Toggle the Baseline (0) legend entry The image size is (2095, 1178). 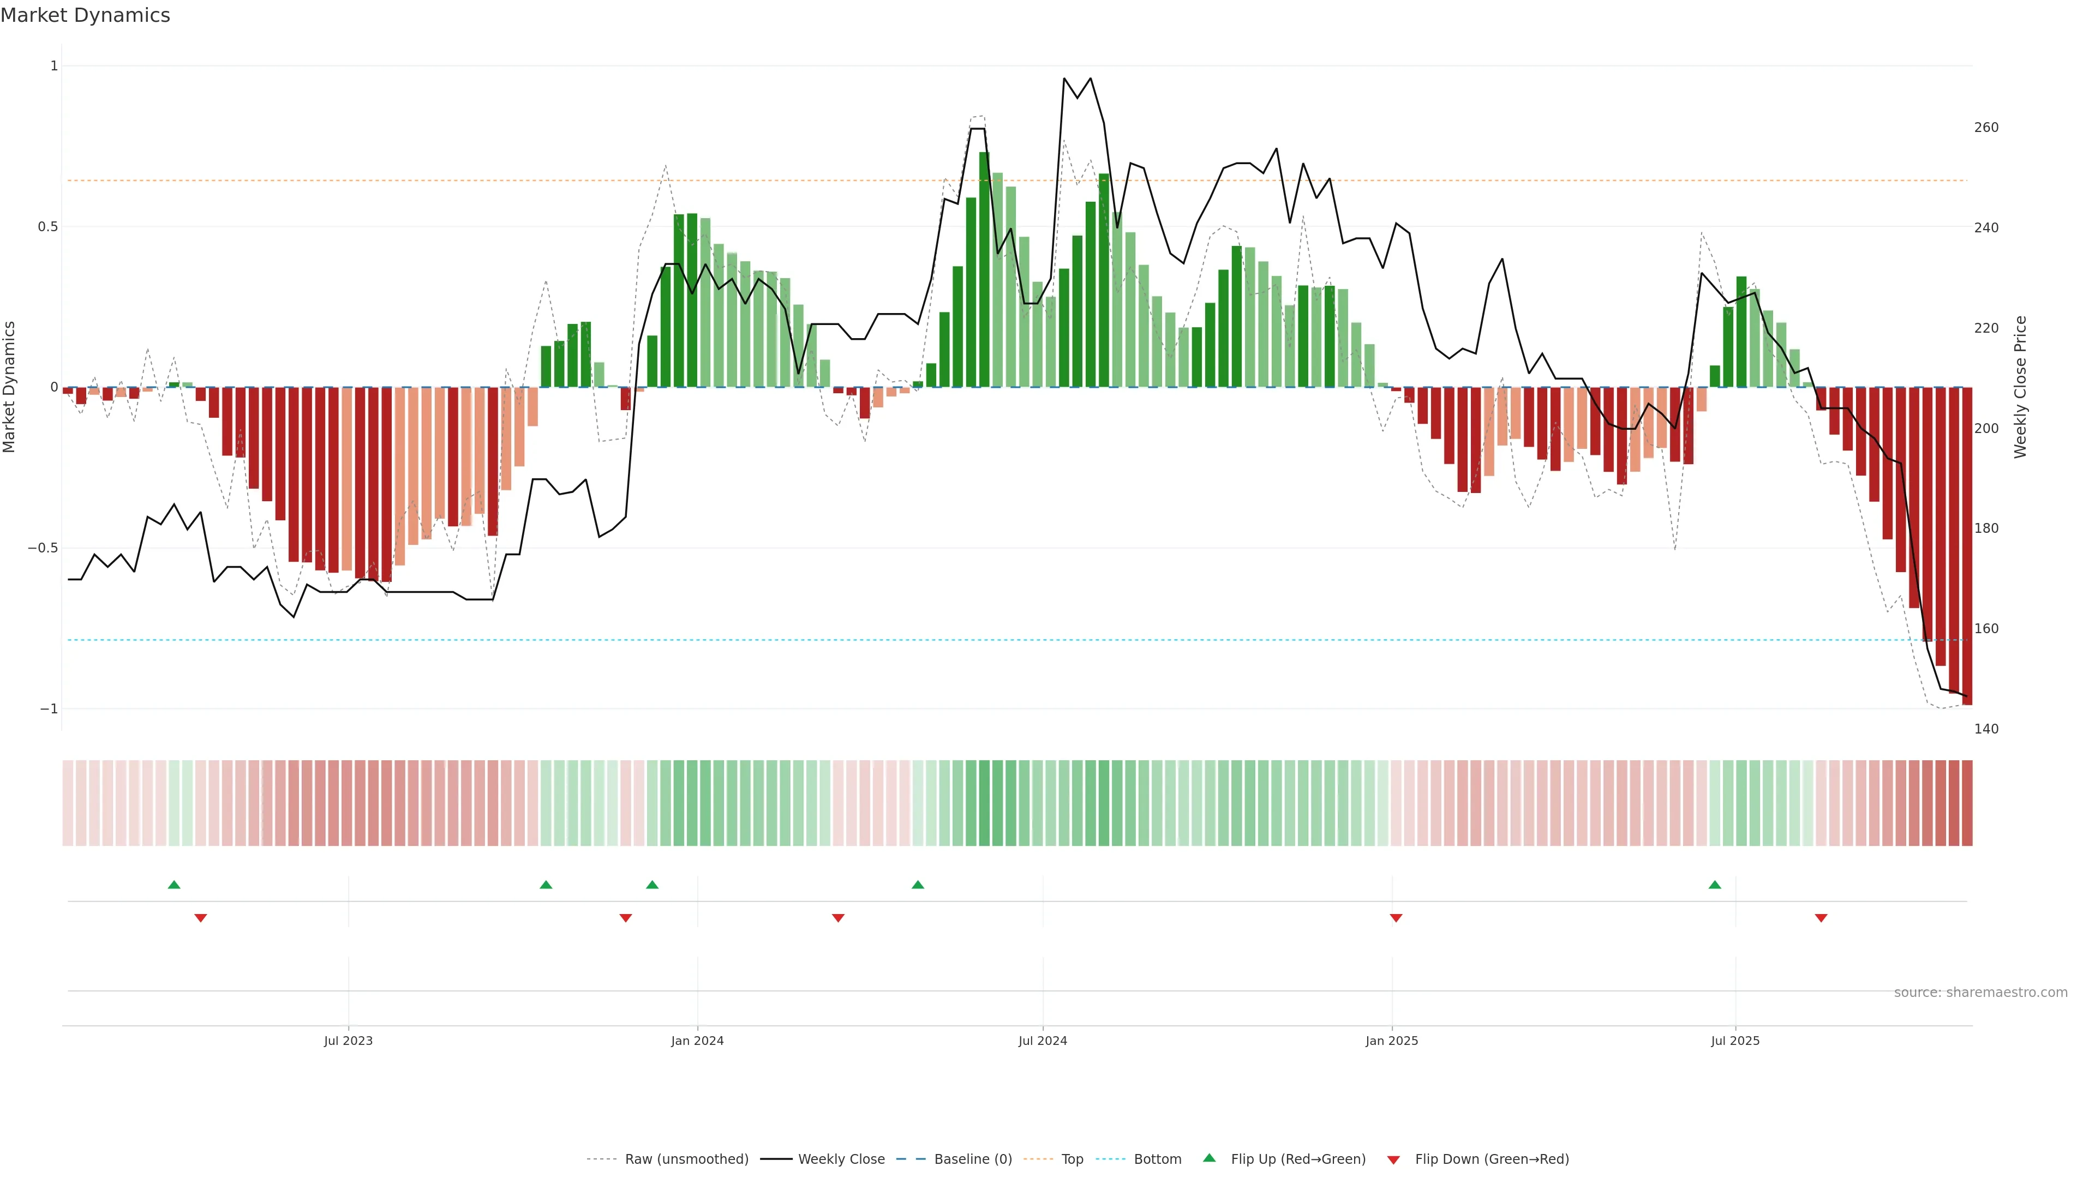click(x=973, y=1159)
